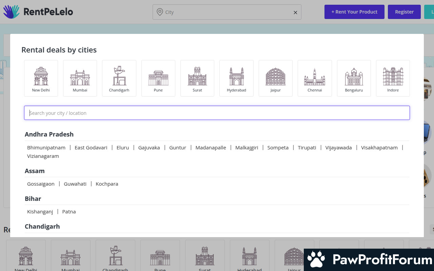Image resolution: width=434 pixels, height=271 pixels.
Task: Select the Hyderabad Charminar icon
Action: click(236, 78)
